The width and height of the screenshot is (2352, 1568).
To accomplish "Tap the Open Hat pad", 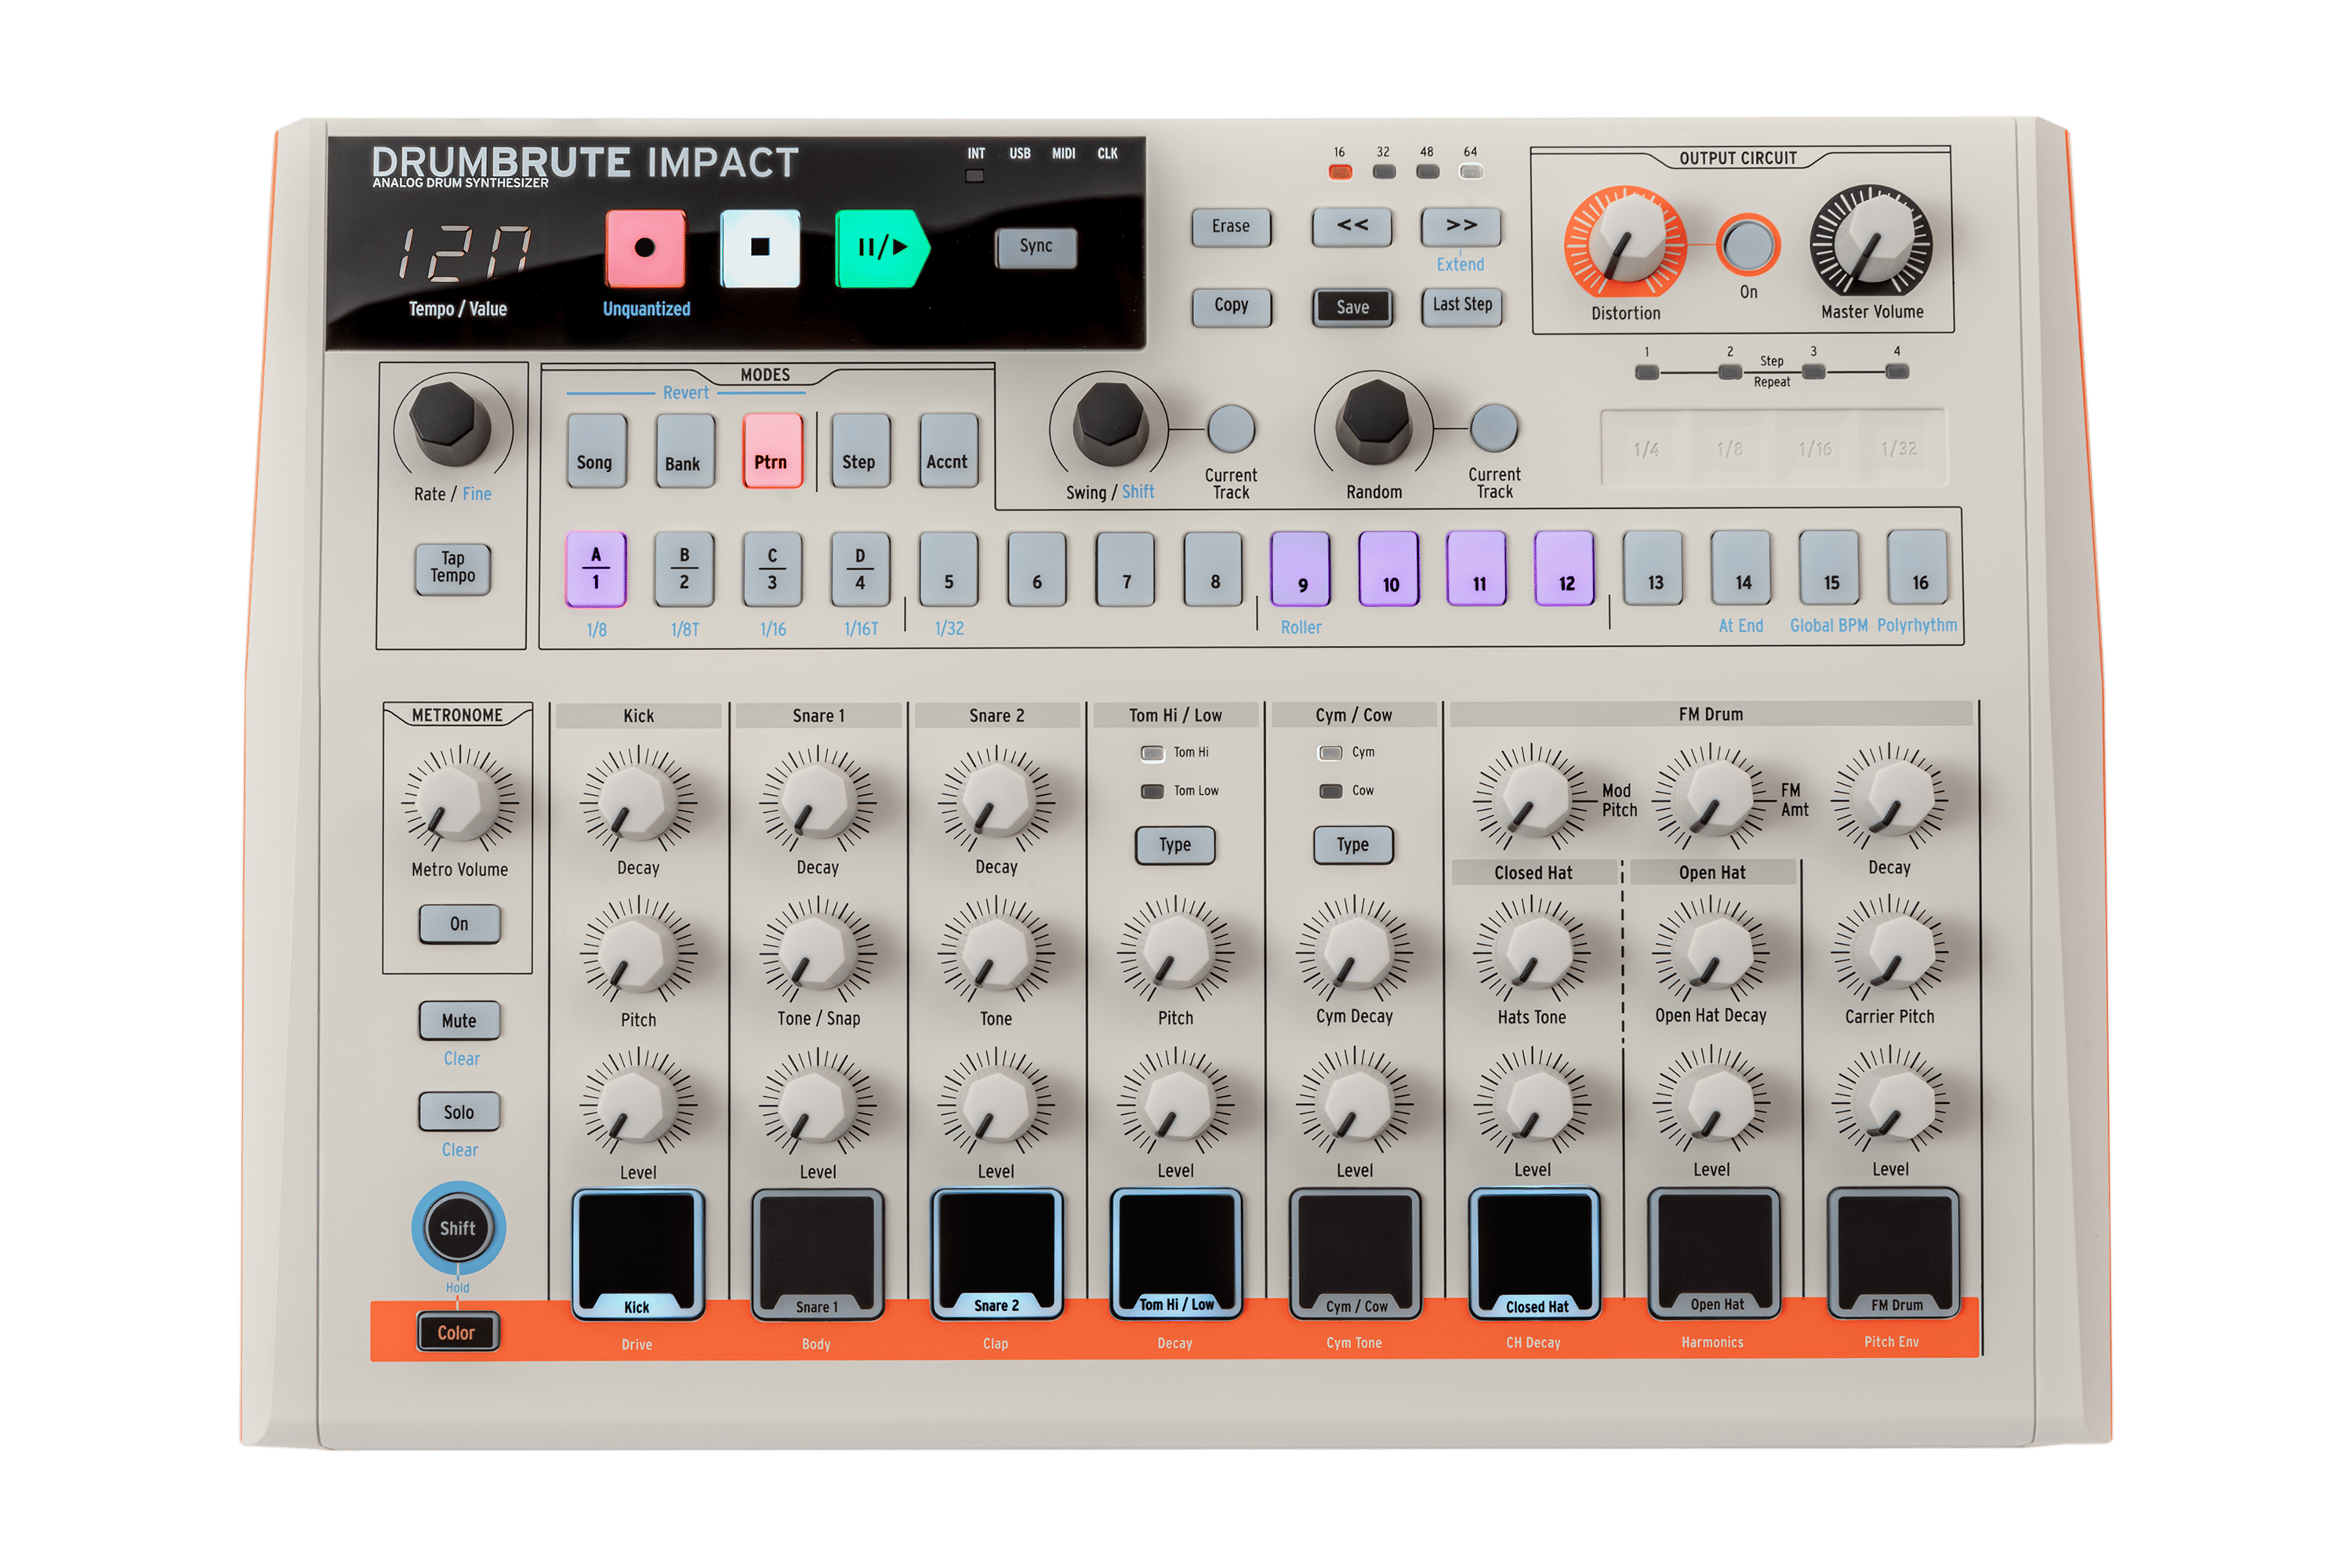I will click(x=1714, y=1252).
